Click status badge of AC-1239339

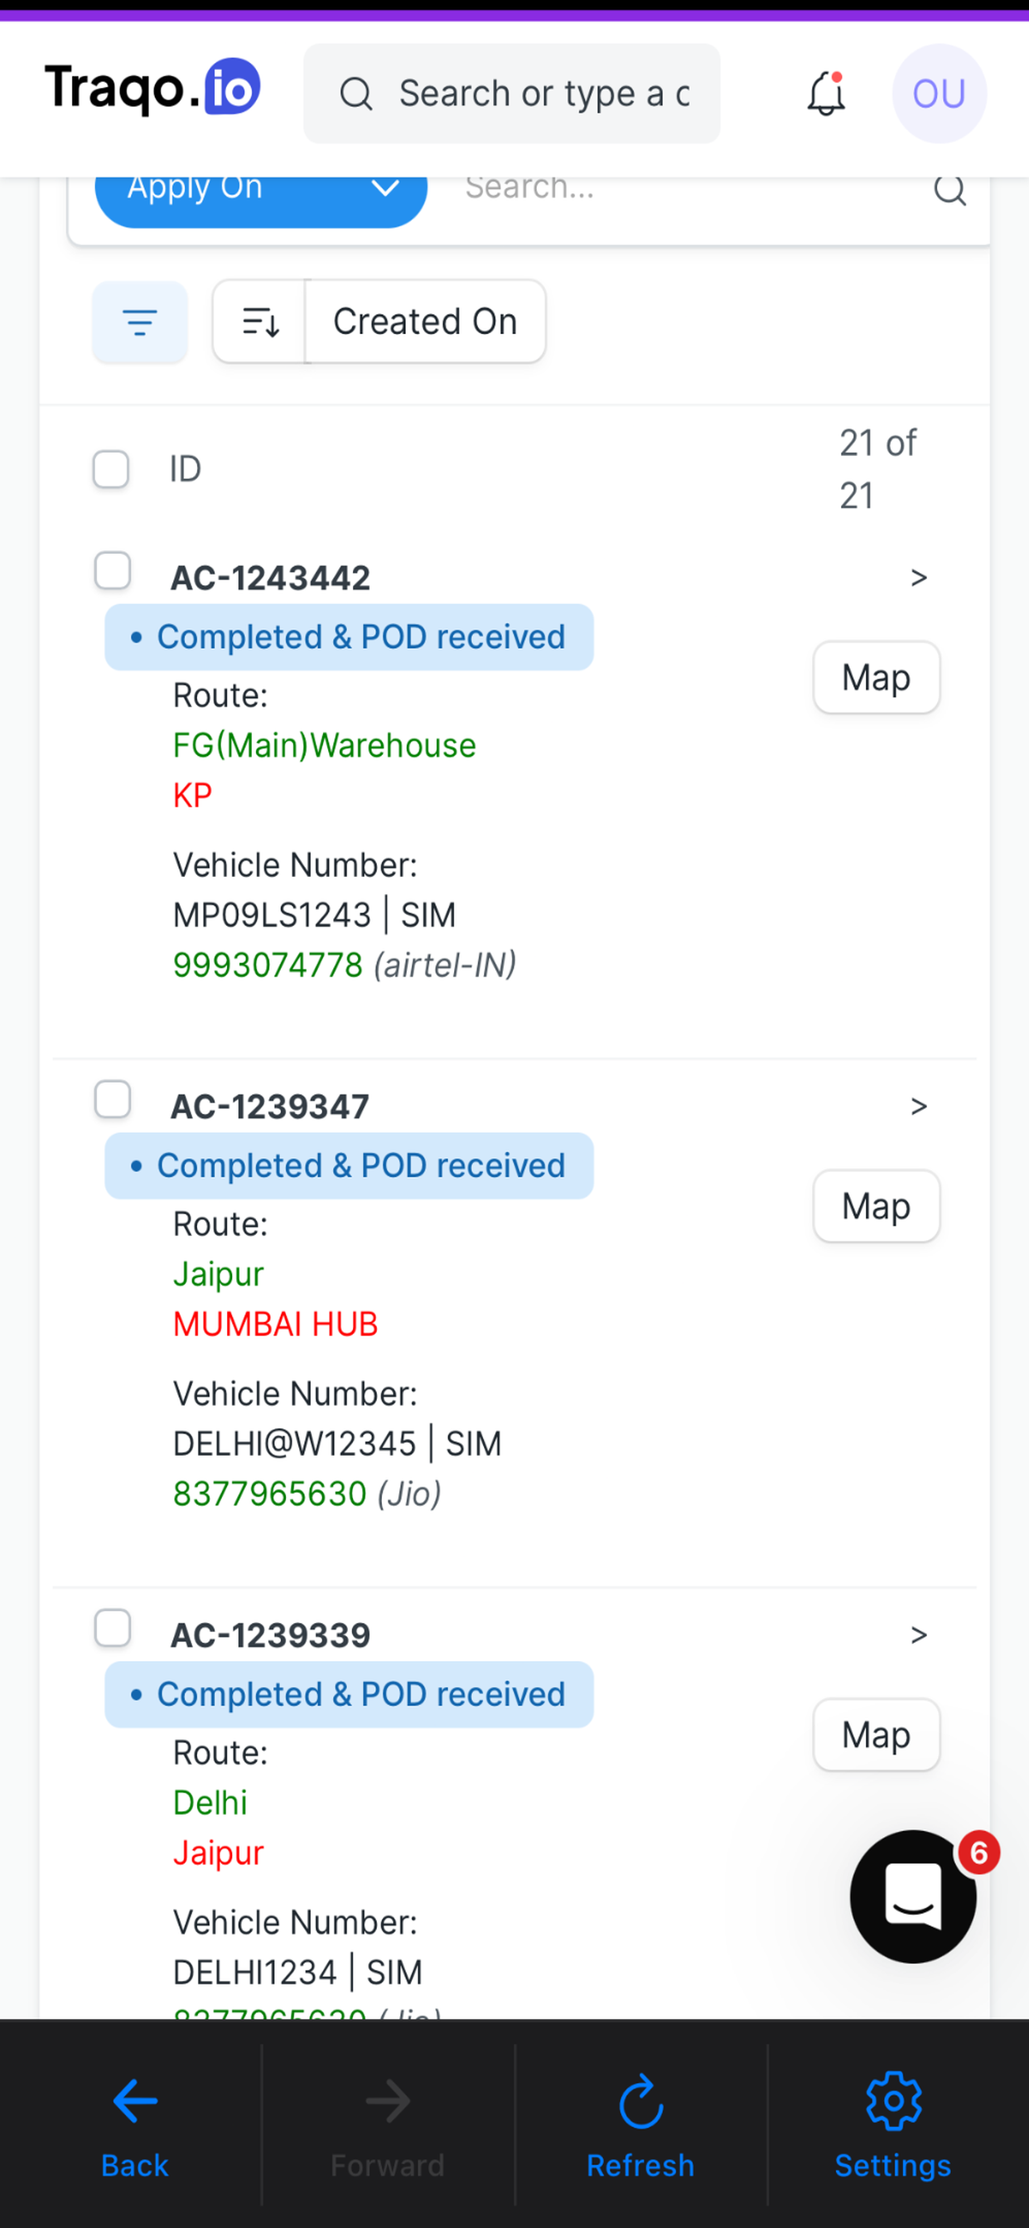(x=350, y=1693)
